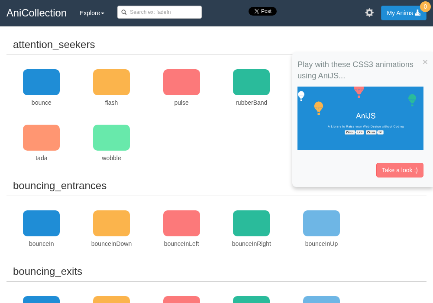The image size is (433, 303).
Task: Click the X Post share button
Action: 263,11
